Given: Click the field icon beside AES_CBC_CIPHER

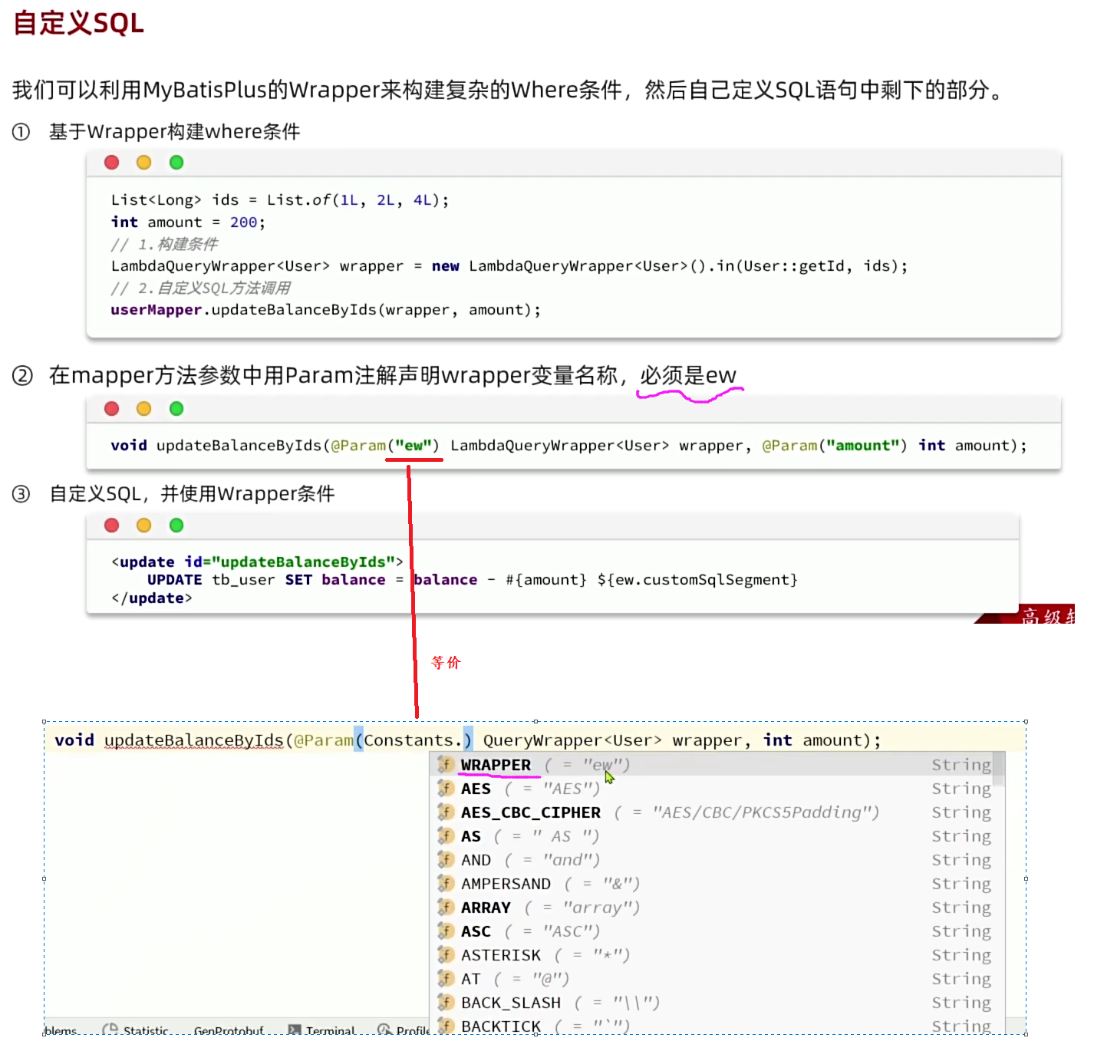Looking at the screenshot, I should point(446,812).
